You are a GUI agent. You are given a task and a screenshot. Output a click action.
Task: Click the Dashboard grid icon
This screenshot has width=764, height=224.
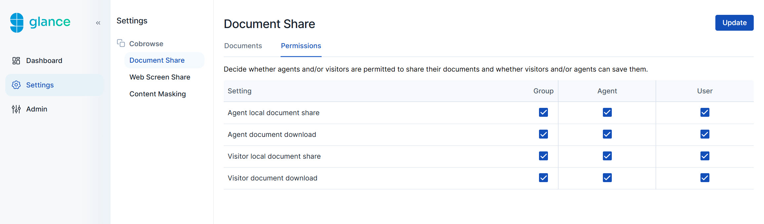[16, 61]
